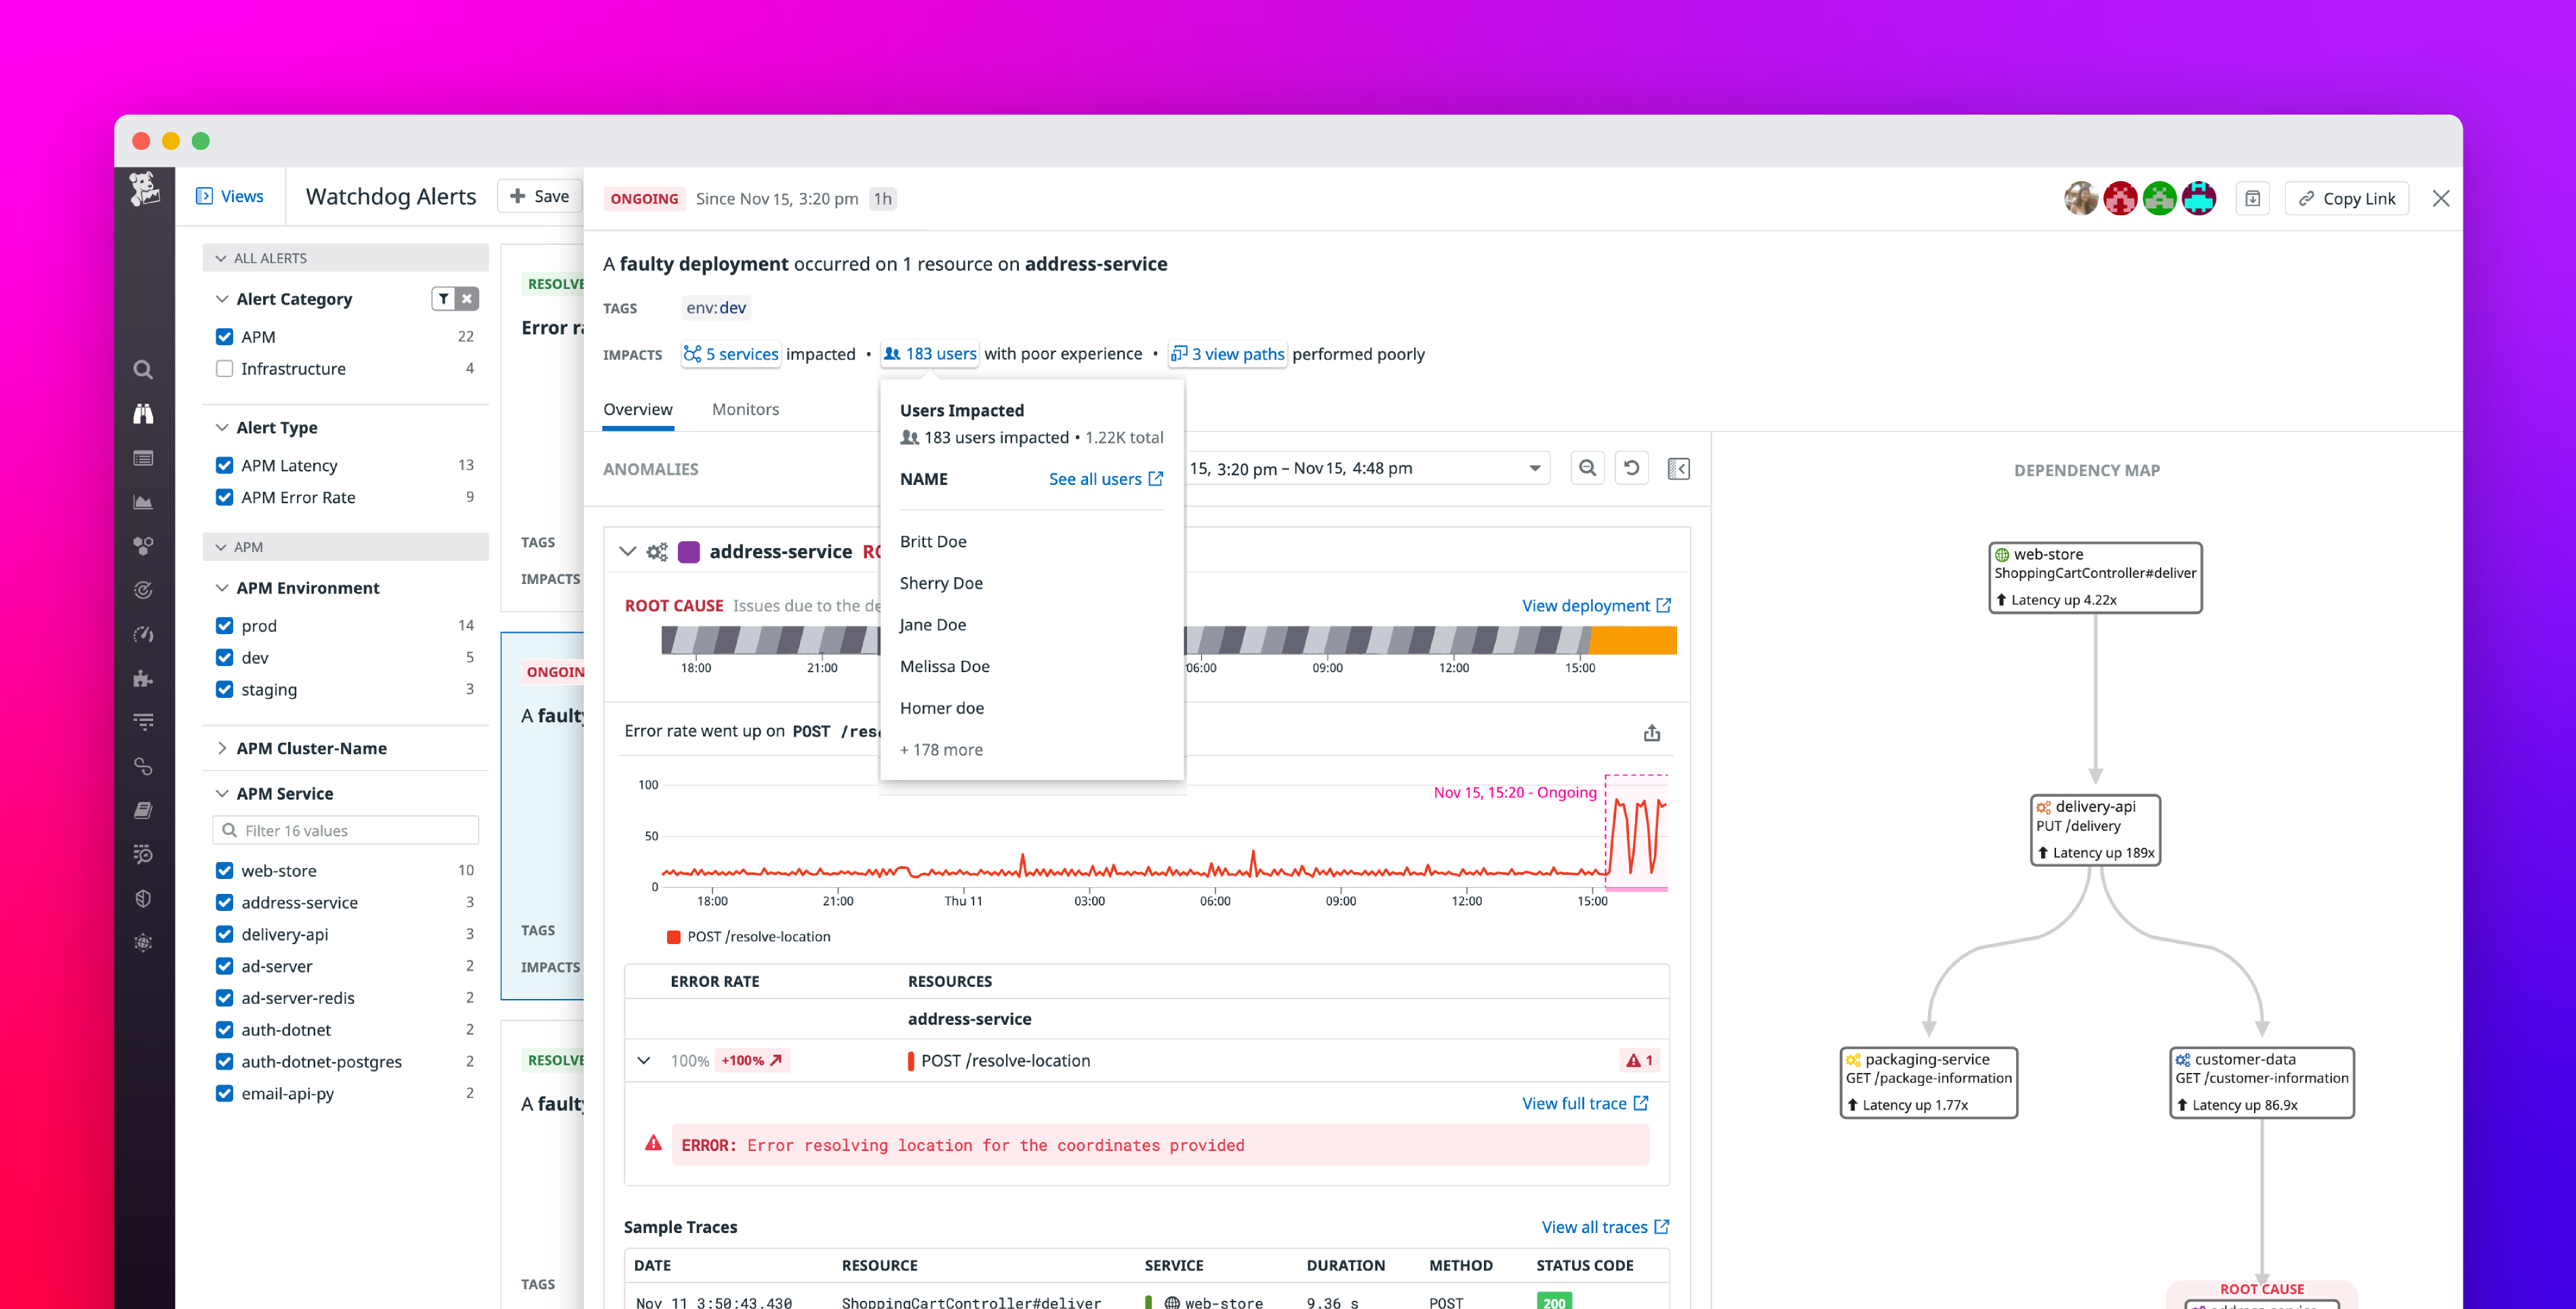Click the purple color swatch next to address-service
2576x1309 pixels.
pos(689,551)
